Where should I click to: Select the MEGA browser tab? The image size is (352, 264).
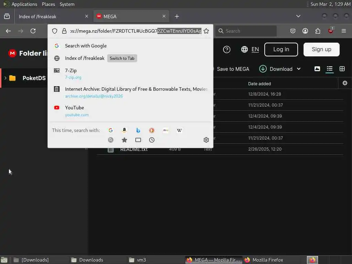(x=131, y=16)
